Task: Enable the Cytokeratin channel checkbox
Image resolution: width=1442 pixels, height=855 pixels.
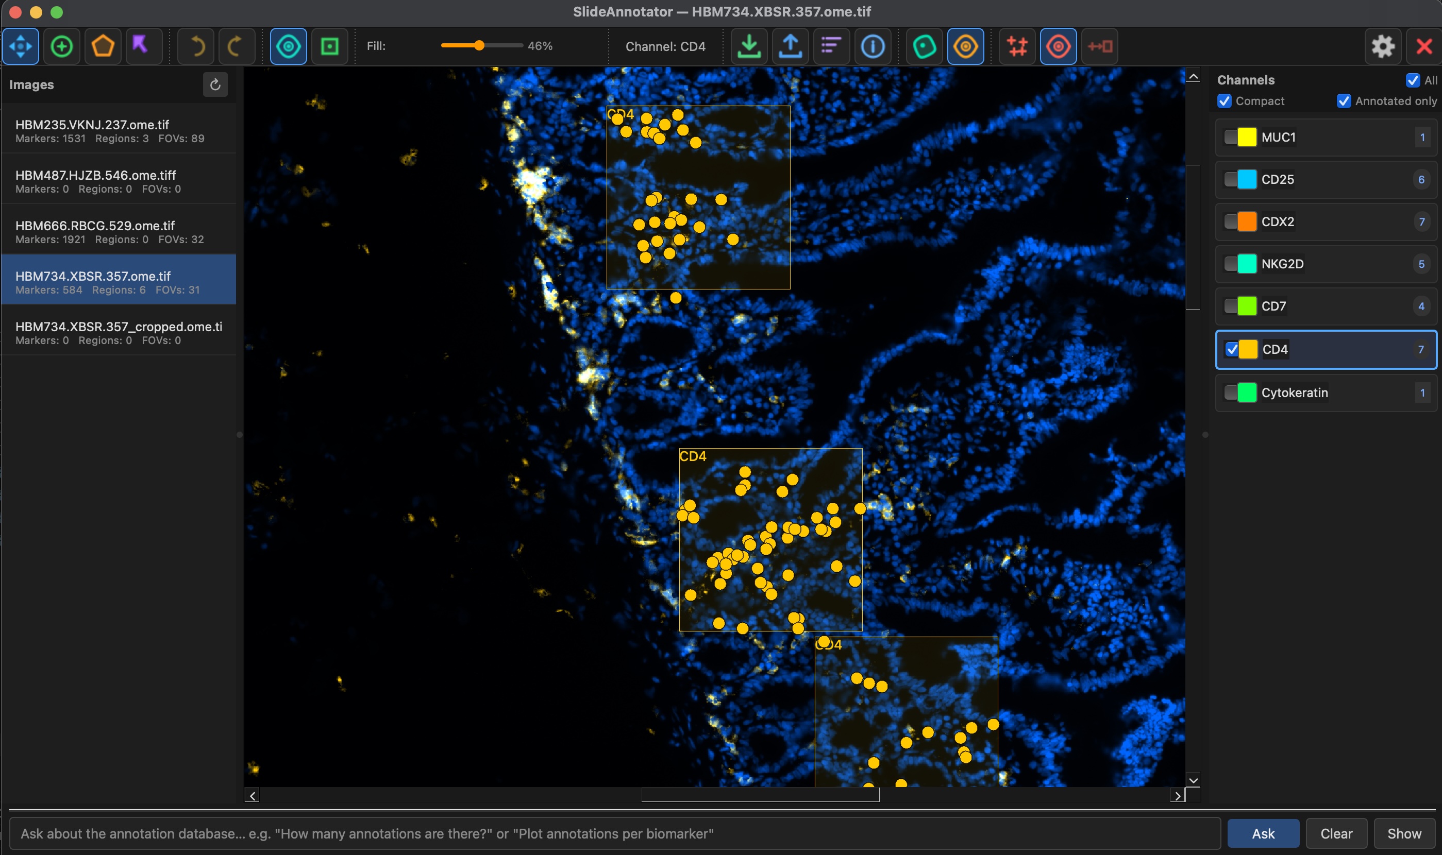Action: click(x=1230, y=392)
